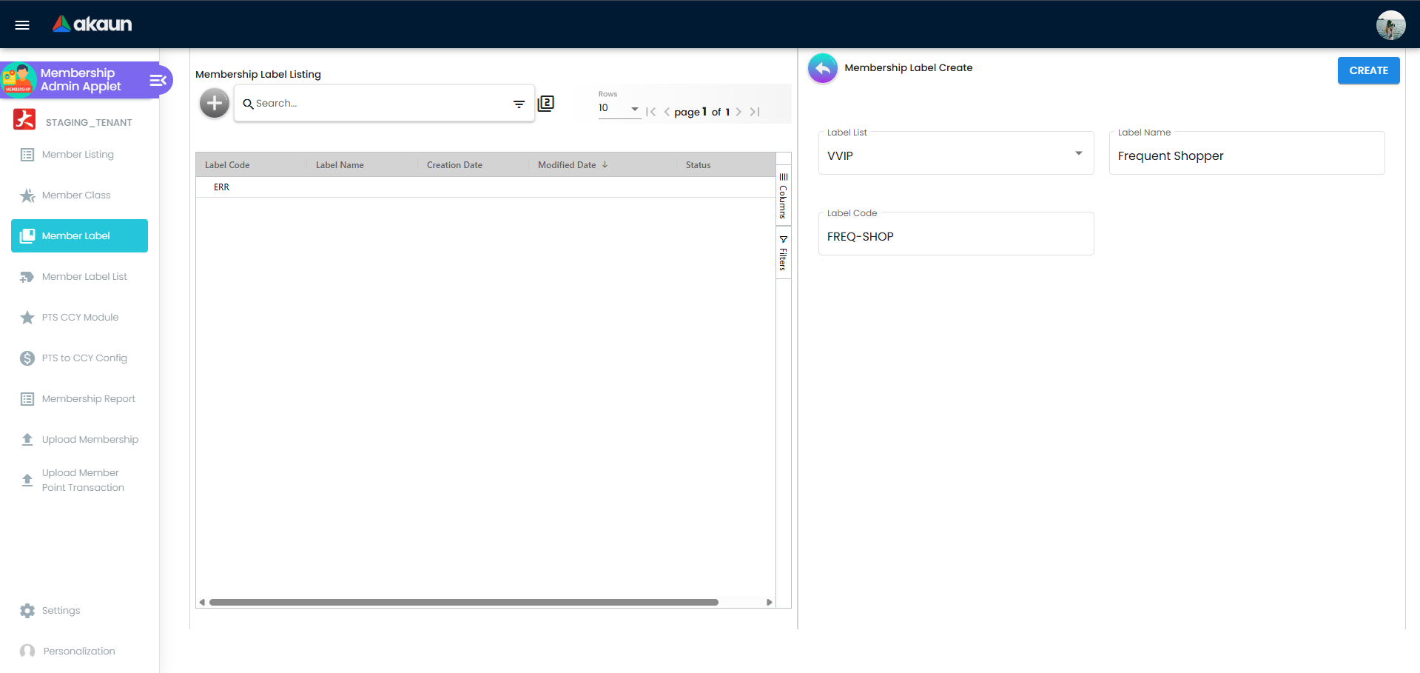The height and width of the screenshot is (673, 1420).
Task: Open the PTS CCY Module
Action: [x=27, y=317]
